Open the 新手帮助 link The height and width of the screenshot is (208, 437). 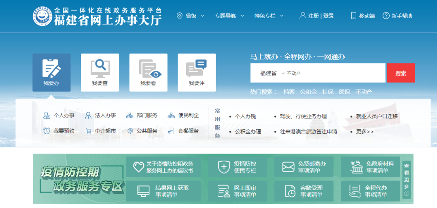(x=402, y=16)
